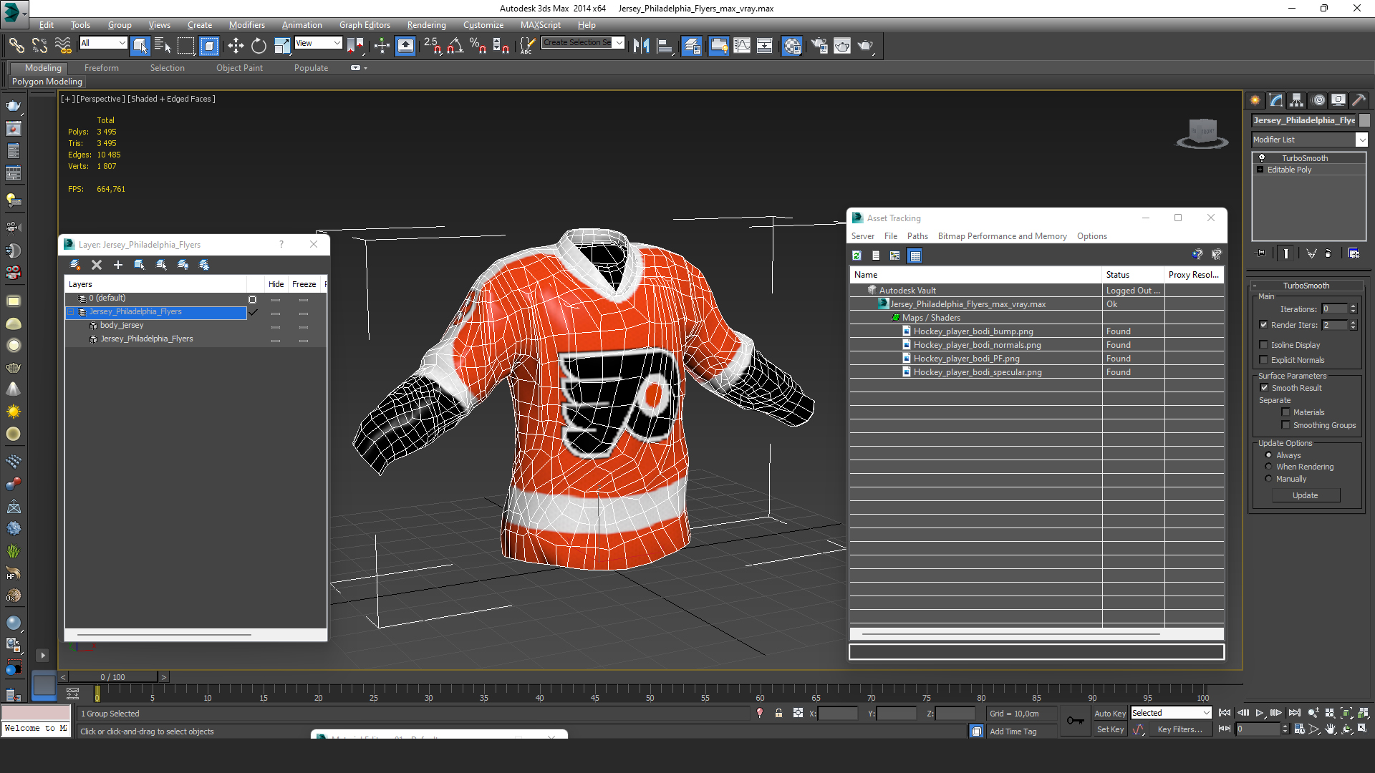
Task: Toggle the Angle Snap icon
Action: pyautogui.click(x=455, y=46)
